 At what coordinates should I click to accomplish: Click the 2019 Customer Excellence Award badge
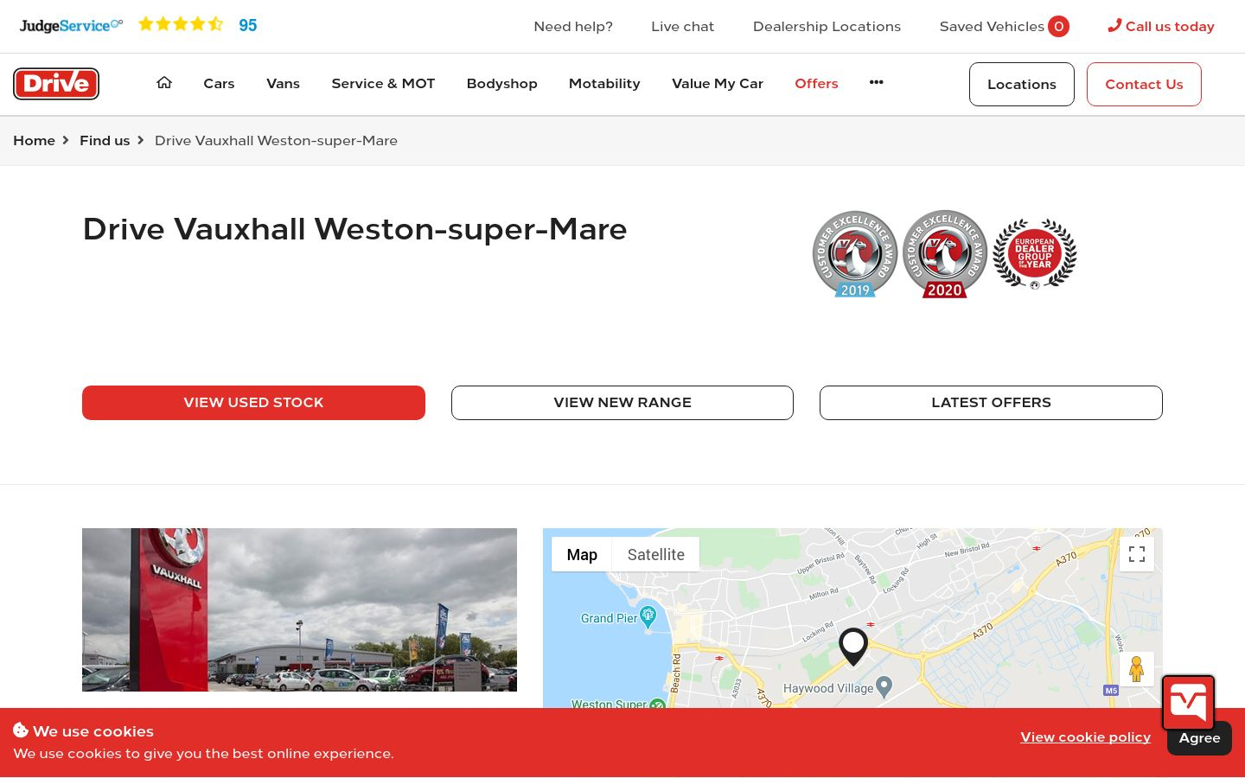(855, 254)
